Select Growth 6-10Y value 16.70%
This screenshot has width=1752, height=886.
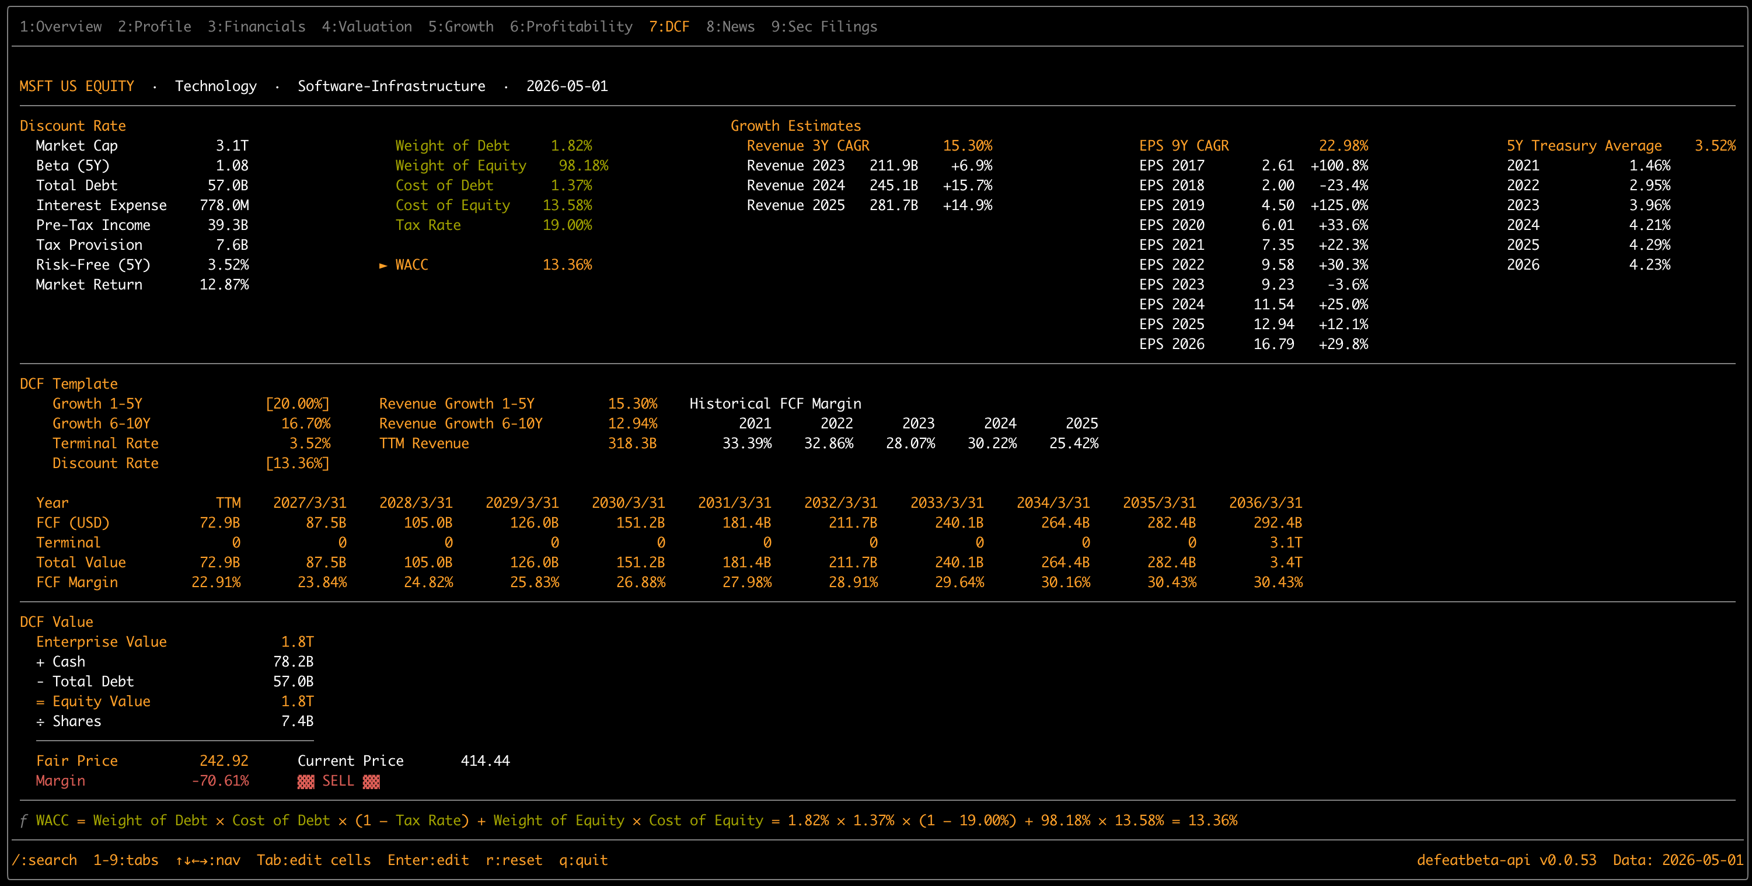tap(305, 424)
